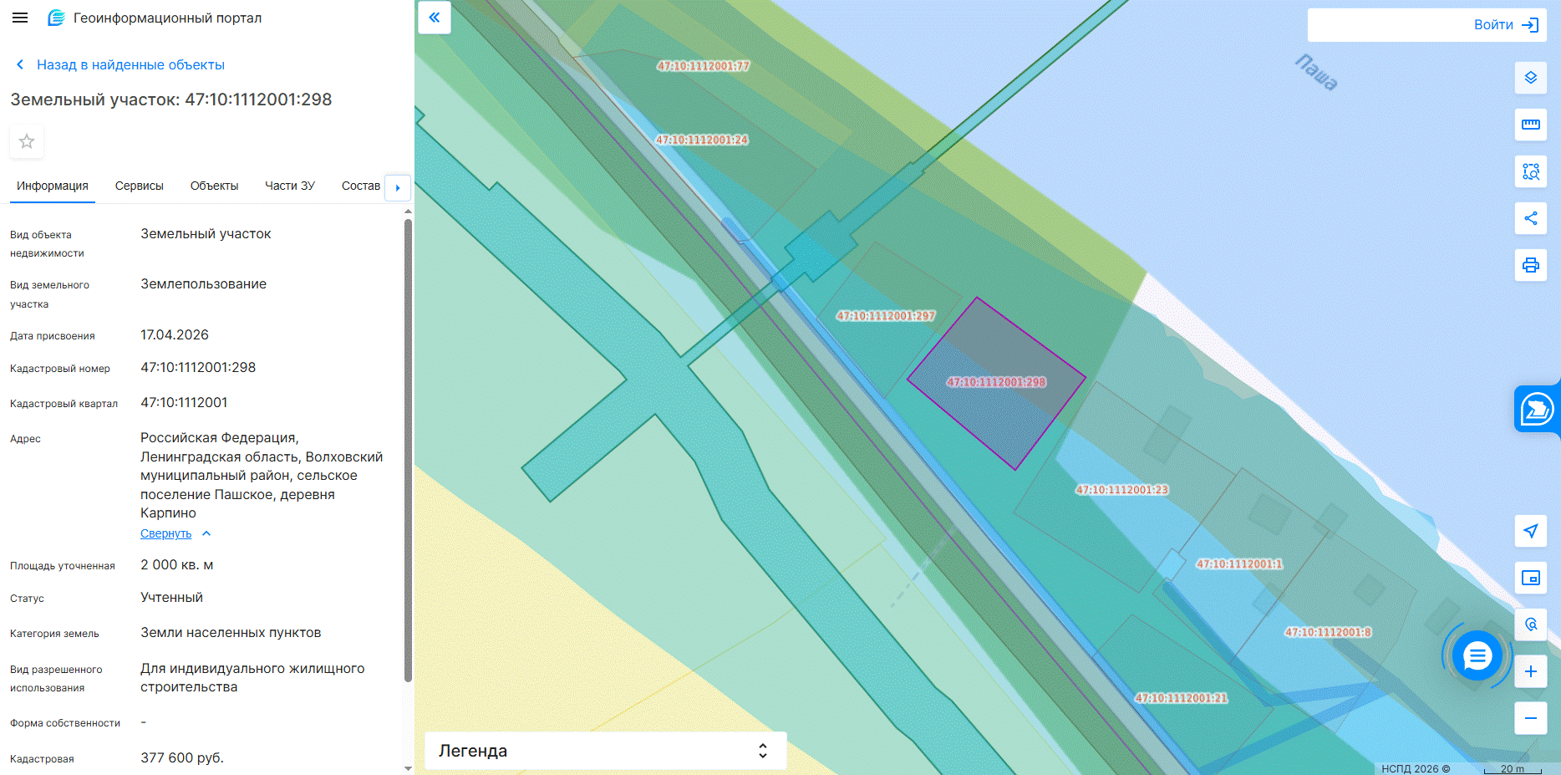The height and width of the screenshot is (775, 1561).
Task: Select the ruler measurement tool
Action: click(x=1531, y=125)
